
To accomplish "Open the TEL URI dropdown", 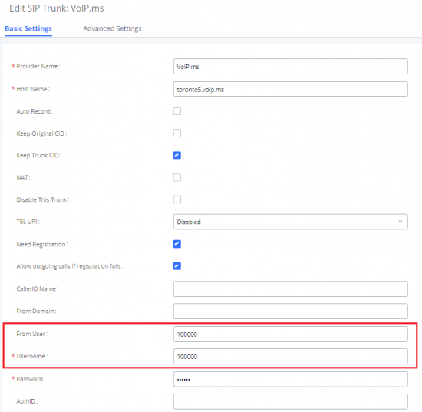I will pyautogui.click(x=290, y=222).
